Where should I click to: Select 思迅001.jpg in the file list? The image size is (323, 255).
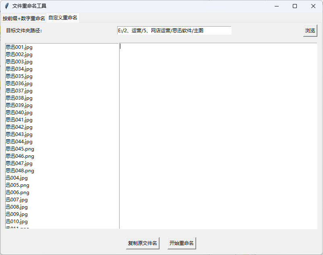click(19, 47)
